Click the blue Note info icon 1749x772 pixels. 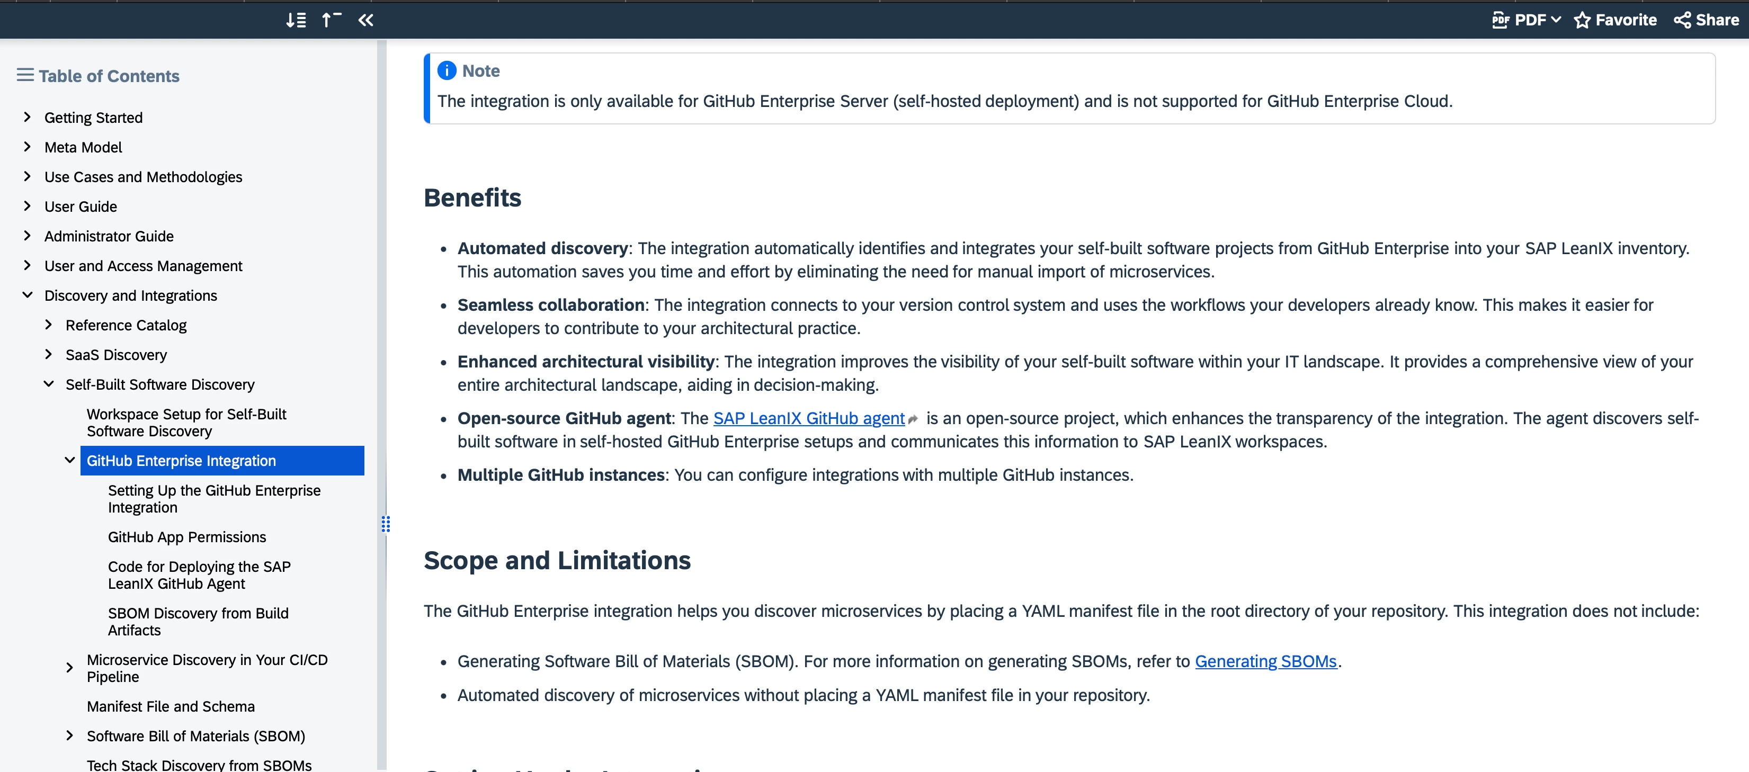(x=447, y=70)
